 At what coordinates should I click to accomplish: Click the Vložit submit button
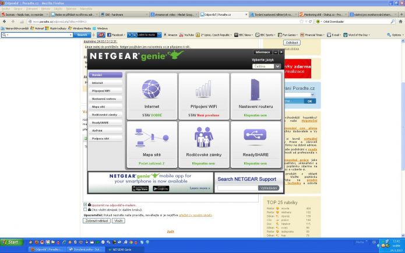[118, 221]
